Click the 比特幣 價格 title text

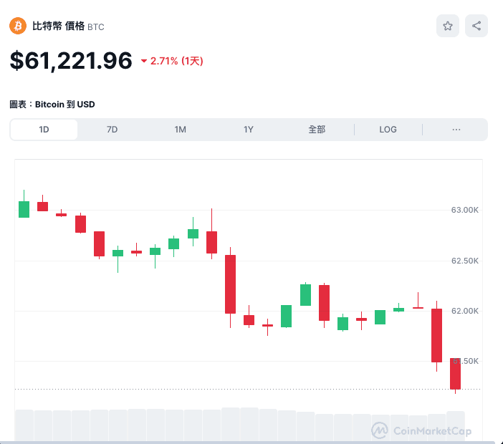[58, 26]
